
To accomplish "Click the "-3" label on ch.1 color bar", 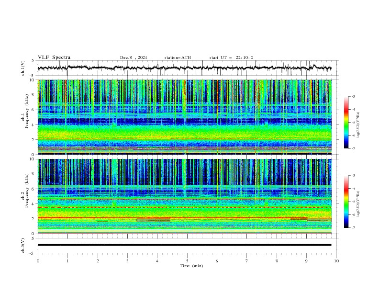I will (353, 96).
